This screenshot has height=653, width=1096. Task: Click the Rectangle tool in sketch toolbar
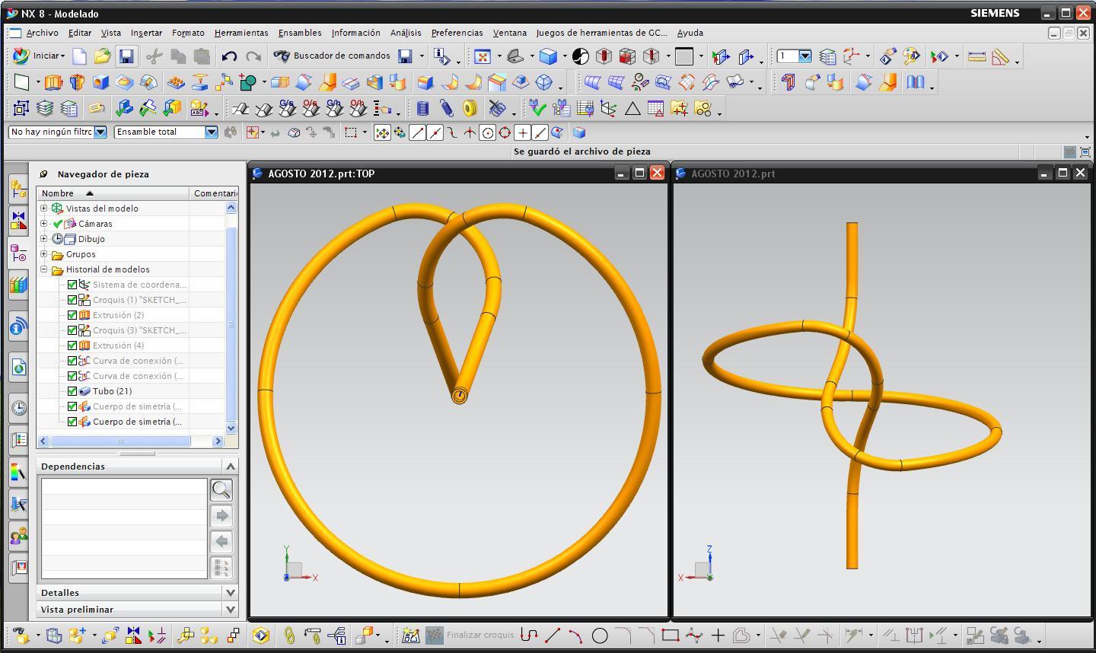[670, 635]
